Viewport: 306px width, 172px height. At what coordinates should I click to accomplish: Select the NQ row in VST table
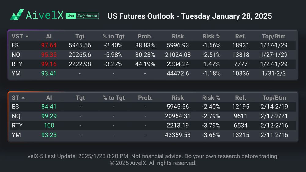pos(16,55)
